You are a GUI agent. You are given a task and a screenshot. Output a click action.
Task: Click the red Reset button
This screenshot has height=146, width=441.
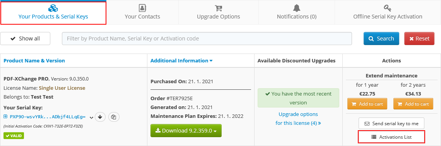coord(419,39)
